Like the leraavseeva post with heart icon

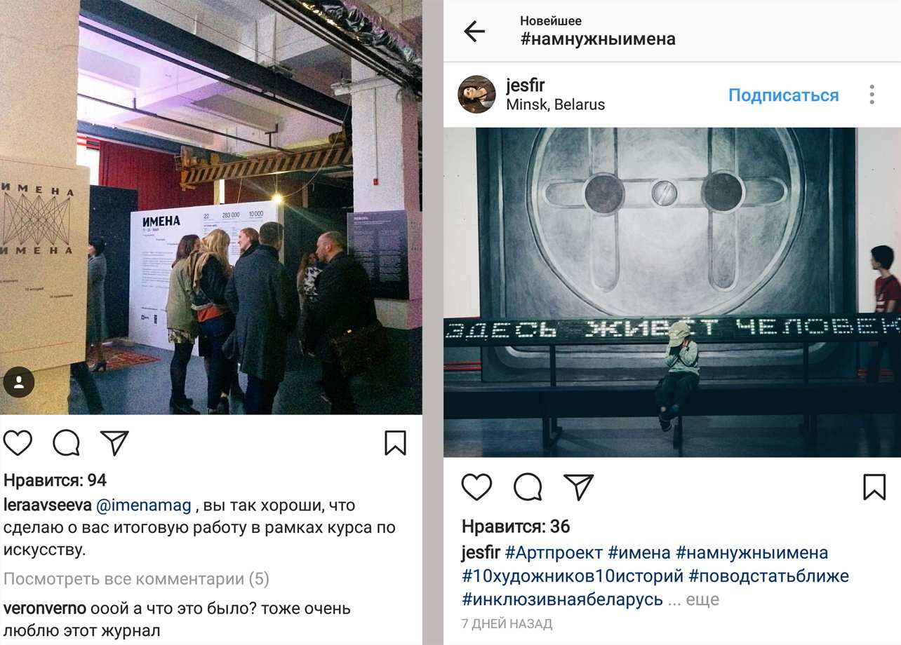(18, 443)
